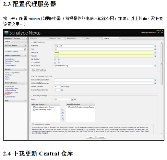Image resolution: width=167 pixels, height=160 pixels.
Task: Click the search magnifier in Artifact Search
Action: tap(25, 49)
